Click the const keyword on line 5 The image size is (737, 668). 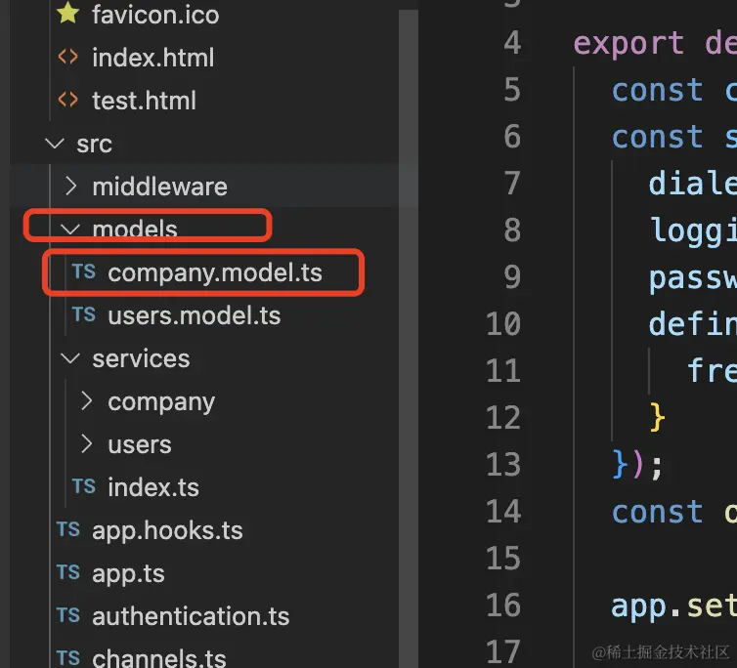click(657, 90)
